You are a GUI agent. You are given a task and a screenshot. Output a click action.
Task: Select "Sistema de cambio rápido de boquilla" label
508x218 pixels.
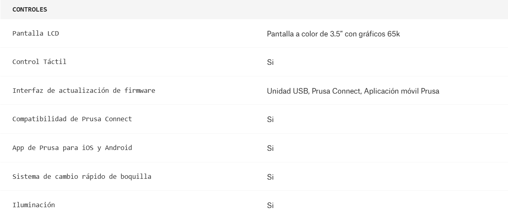click(x=82, y=176)
